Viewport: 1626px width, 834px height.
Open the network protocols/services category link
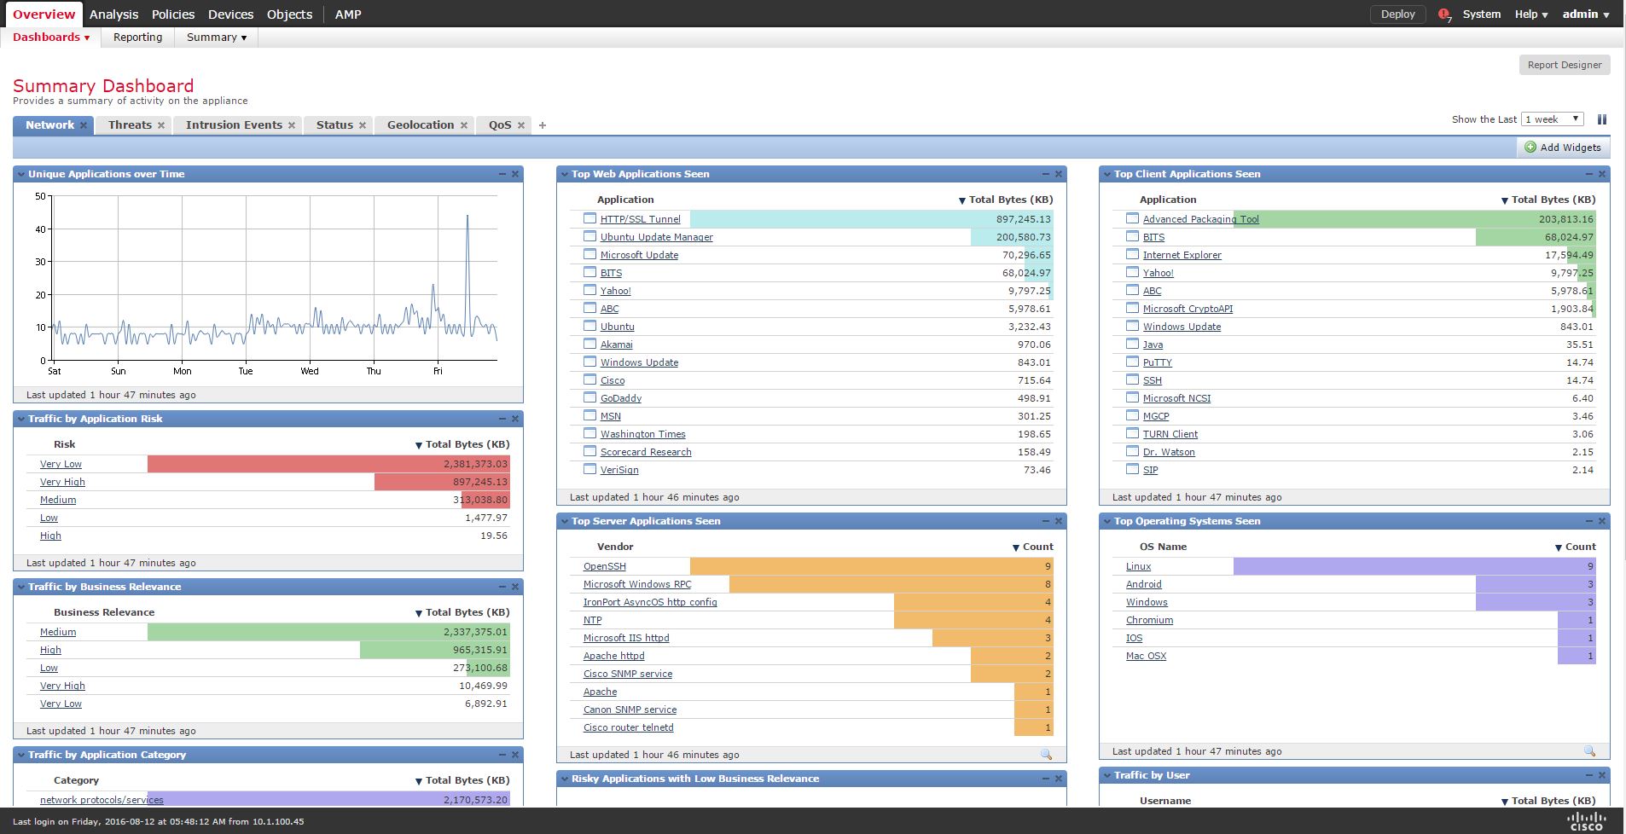click(102, 800)
